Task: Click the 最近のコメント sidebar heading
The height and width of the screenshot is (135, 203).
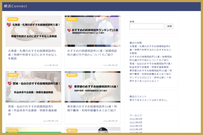Action: pyautogui.click(x=138, y=97)
